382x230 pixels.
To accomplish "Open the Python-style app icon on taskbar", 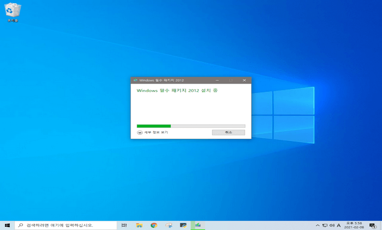I will point(183,226).
